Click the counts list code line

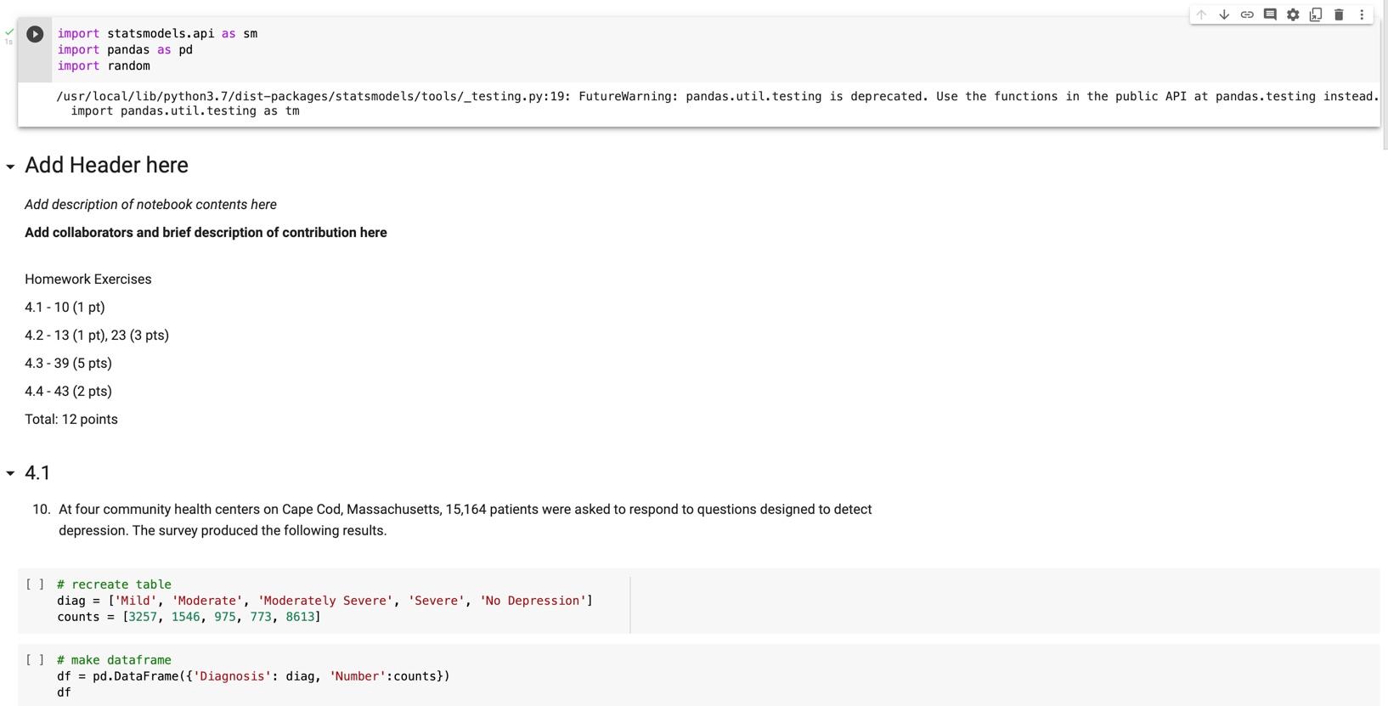(189, 617)
